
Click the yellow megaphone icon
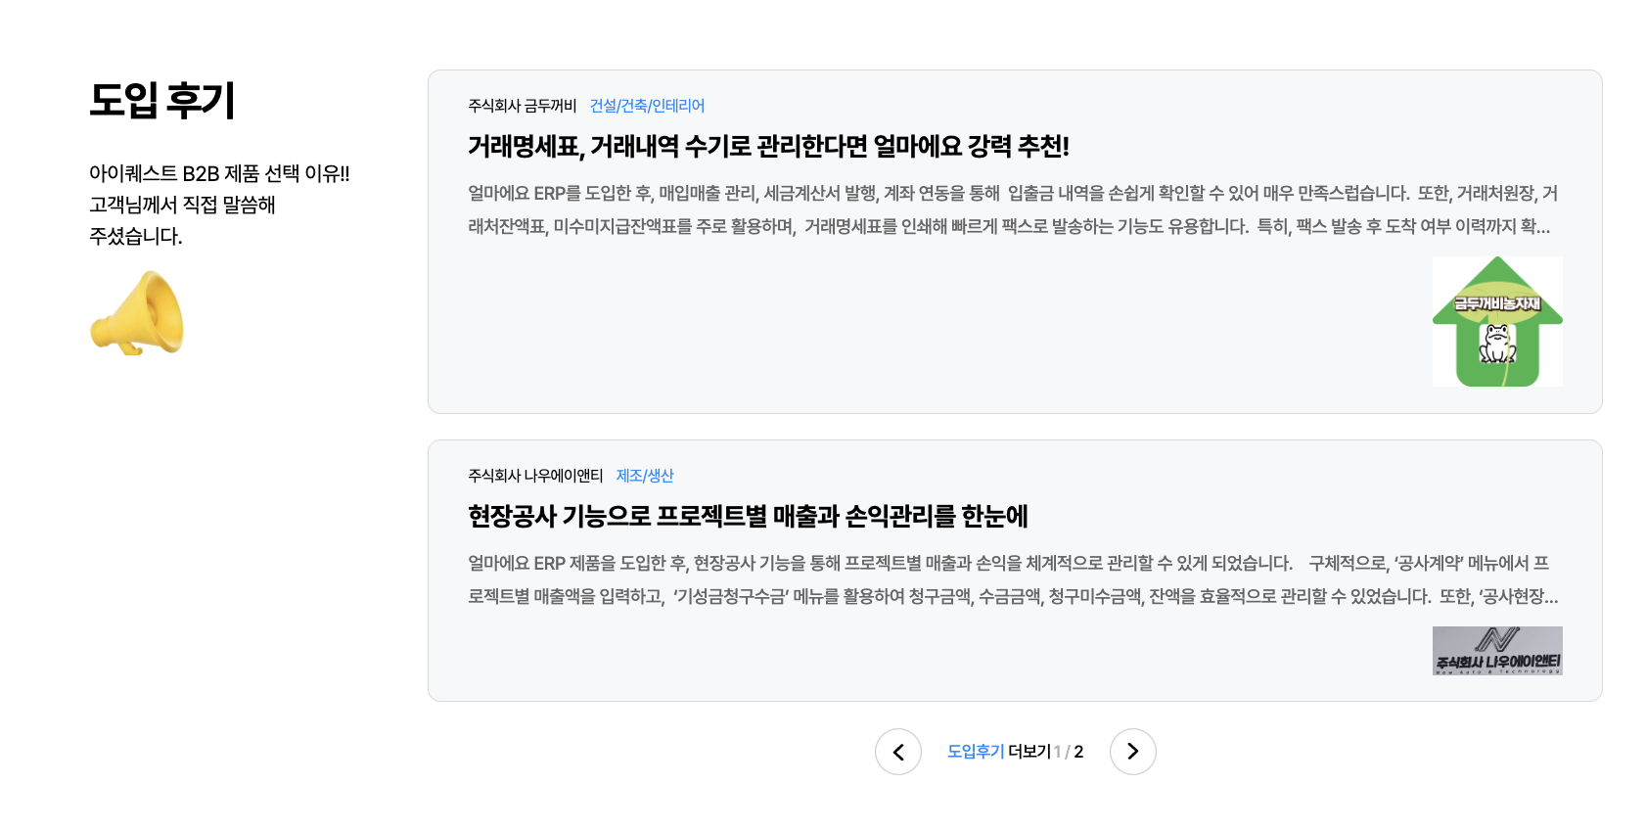(x=137, y=313)
